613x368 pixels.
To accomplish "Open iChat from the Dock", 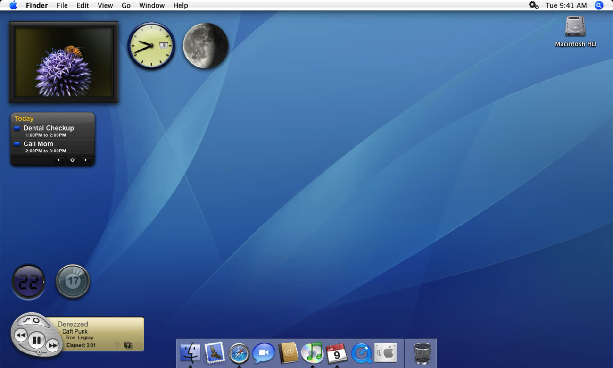I will click(x=264, y=353).
